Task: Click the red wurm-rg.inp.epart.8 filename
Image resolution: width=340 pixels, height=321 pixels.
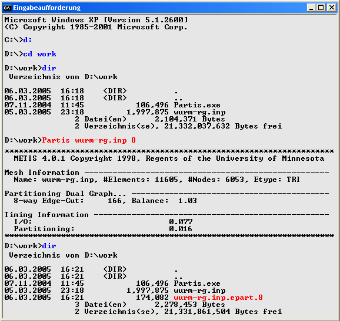Action: pyautogui.click(x=218, y=298)
